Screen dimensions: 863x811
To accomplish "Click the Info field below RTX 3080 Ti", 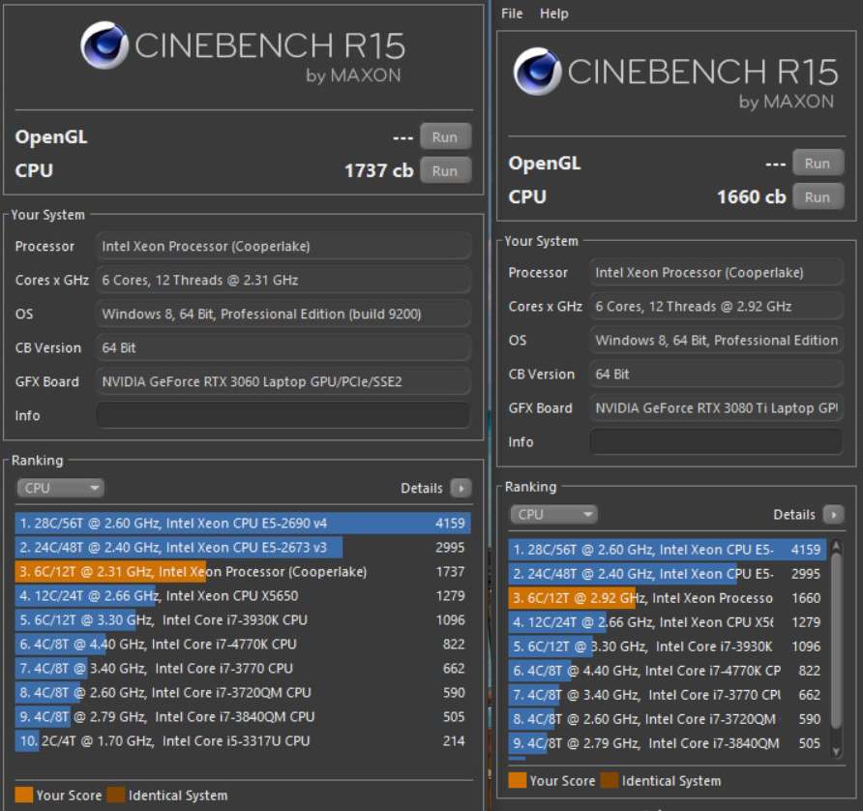I will pyautogui.click(x=716, y=441).
